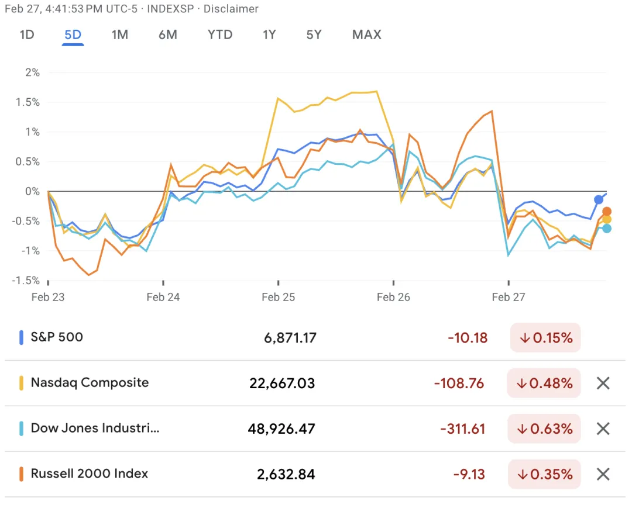The width and height of the screenshot is (632, 508).
Task: Remove Nasdaq Composite comparison with X
Action: 603,383
